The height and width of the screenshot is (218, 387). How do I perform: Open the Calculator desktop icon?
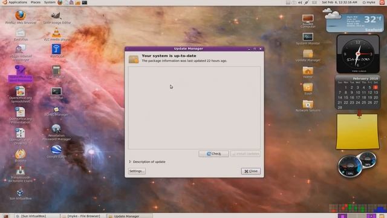coord(56,70)
